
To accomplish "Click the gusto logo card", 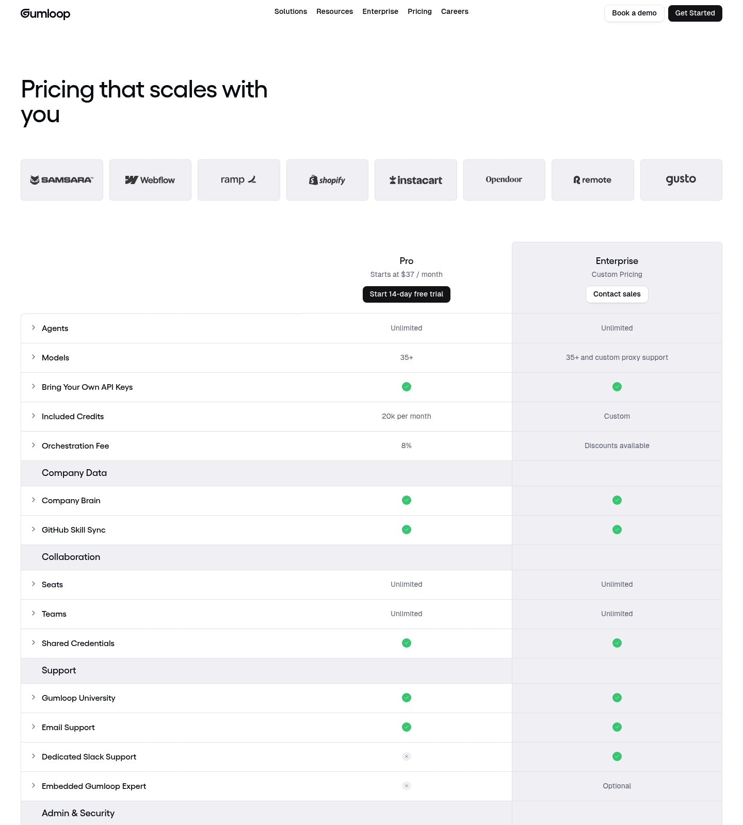I will click(x=681, y=180).
